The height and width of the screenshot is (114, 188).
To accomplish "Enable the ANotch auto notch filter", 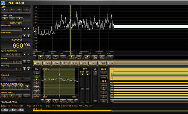I will pos(63,101).
